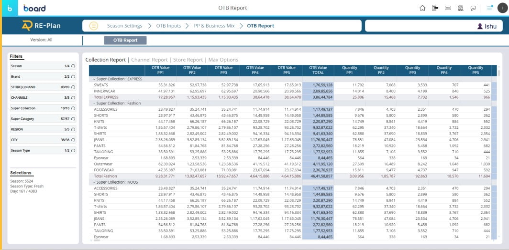Screen dimensions: 509x250
Task: Switch to the Channel Report tab
Action: (149, 60)
